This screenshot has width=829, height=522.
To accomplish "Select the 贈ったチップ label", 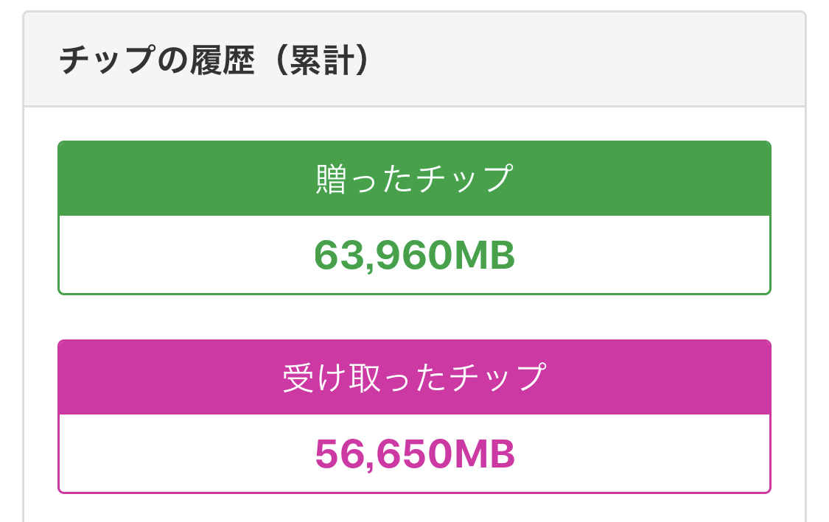I will coord(414,179).
